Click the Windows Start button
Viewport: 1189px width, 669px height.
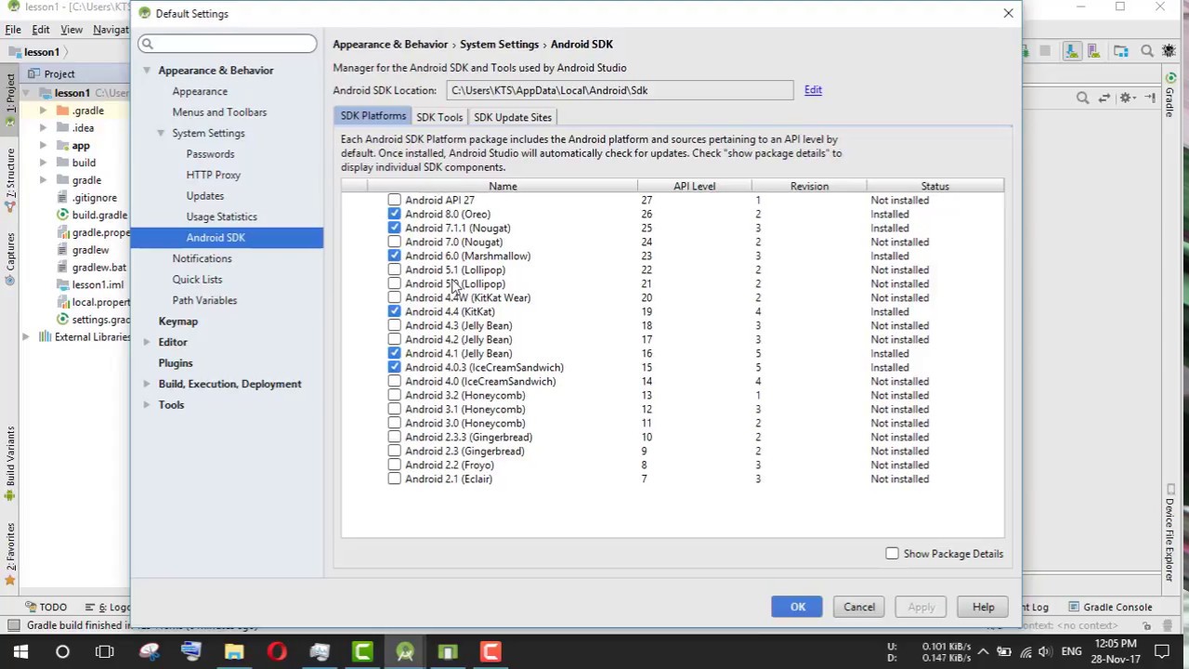(20, 651)
